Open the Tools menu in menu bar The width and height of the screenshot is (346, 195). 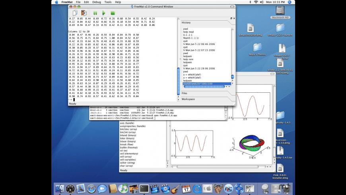coord(108,2)
